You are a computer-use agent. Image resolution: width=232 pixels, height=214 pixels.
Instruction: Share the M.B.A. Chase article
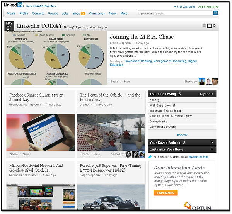click(x=114, y=82)
